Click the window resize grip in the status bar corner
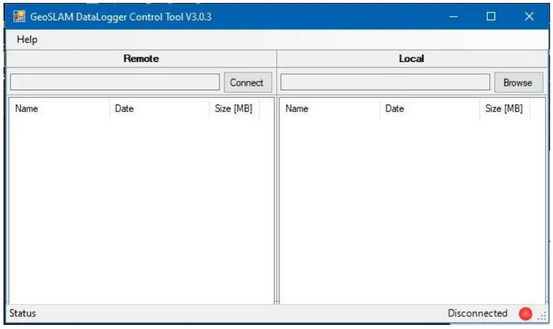This screenshot has width=553, height=329. (x=542, y=316)
